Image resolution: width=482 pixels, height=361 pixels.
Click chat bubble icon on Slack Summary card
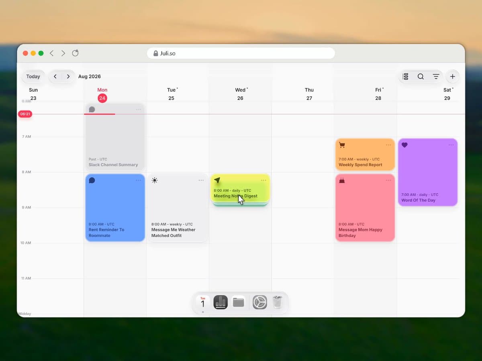click(92, 110)
